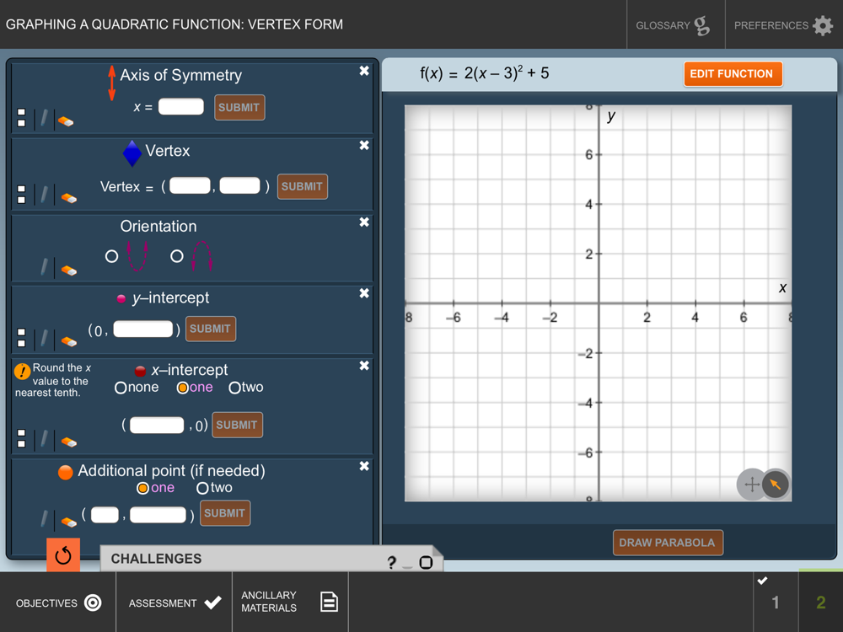Toggle top checkbox in Vertex panel

pyautogui.click(x=22, y=189)
